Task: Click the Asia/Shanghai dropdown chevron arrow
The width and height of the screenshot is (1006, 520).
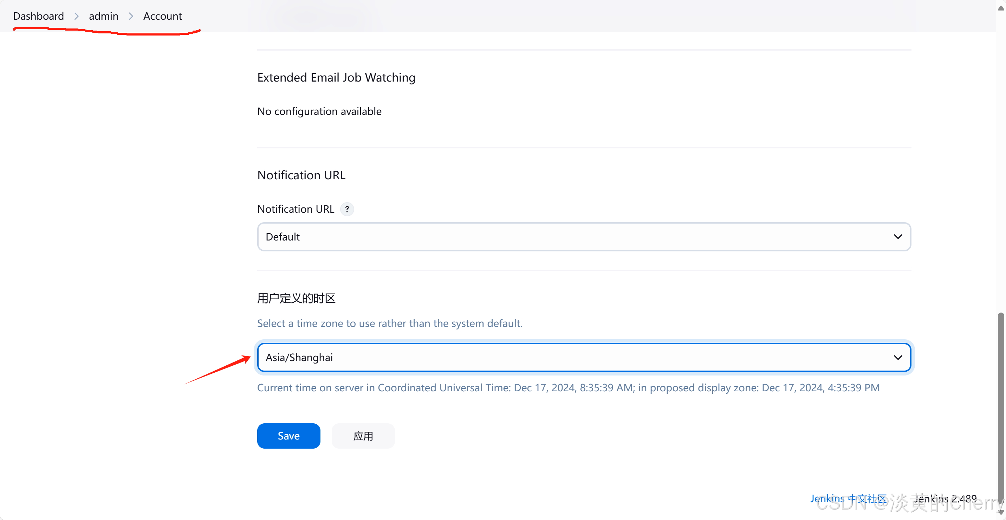Action: 898,358
